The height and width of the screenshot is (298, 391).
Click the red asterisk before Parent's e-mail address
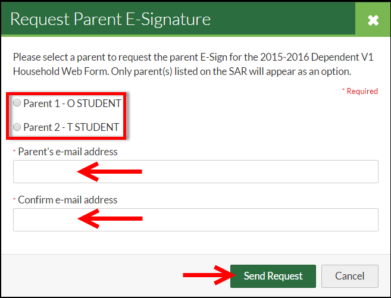[x=14, y=152]
